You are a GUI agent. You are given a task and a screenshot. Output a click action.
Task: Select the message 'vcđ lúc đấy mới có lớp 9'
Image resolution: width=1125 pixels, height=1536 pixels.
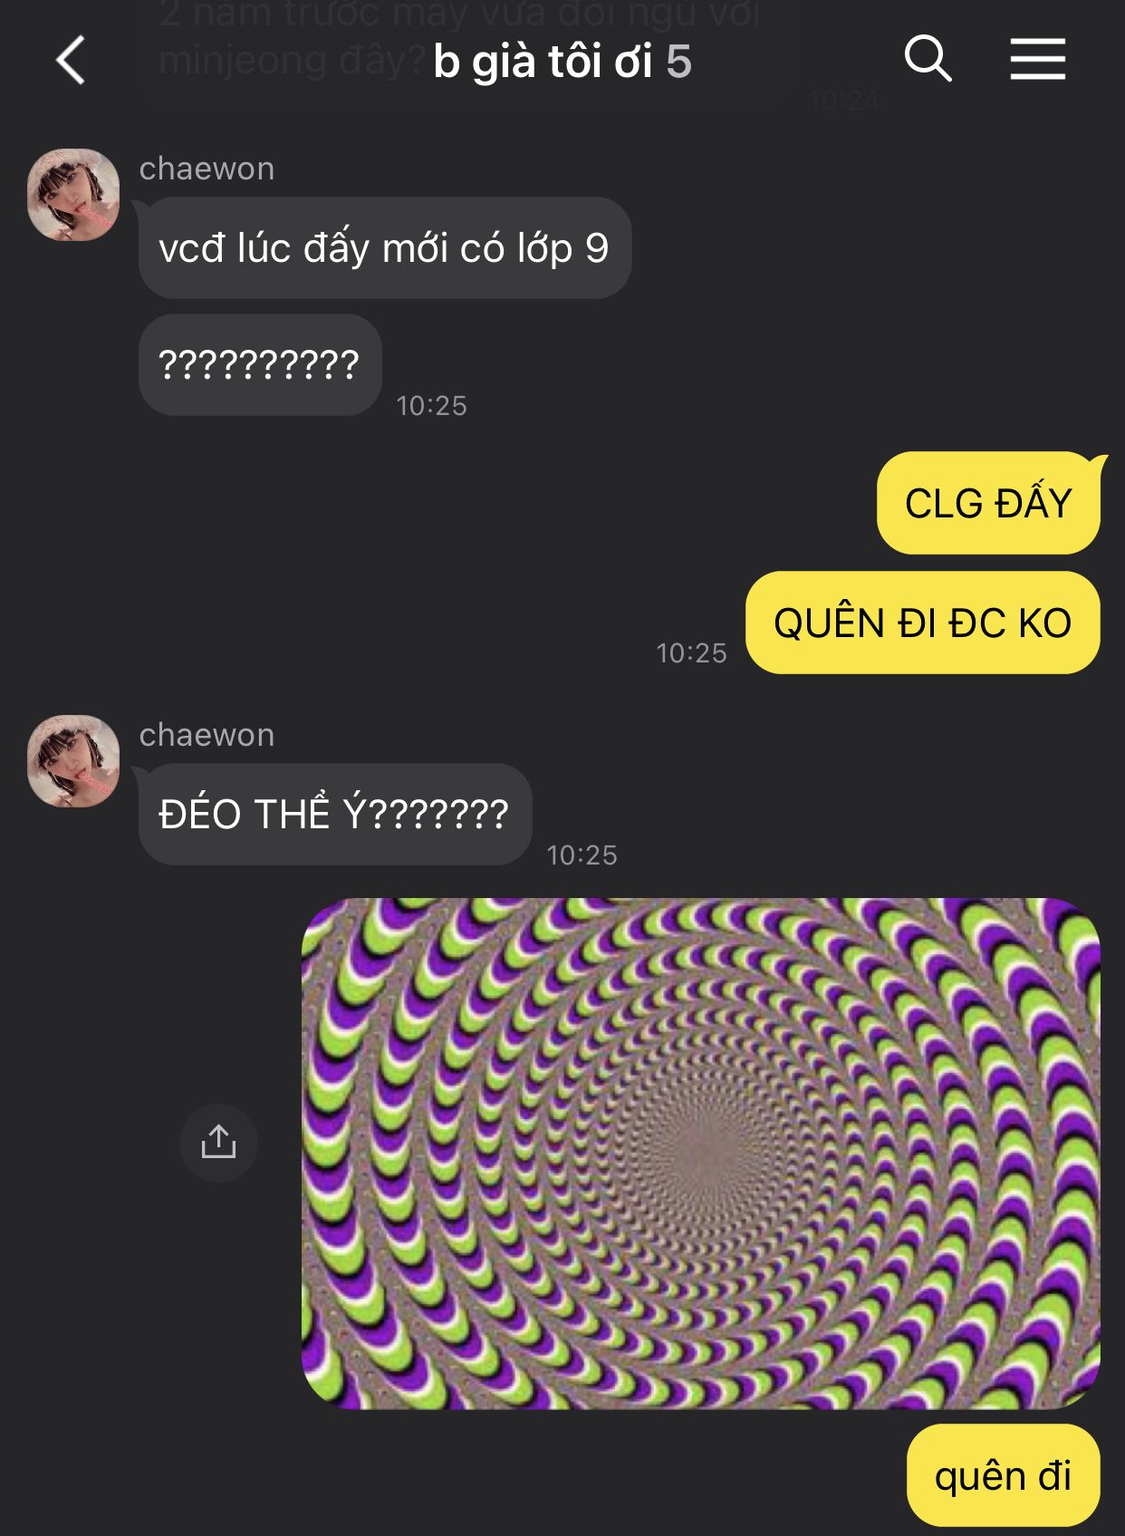coord(385,247)
